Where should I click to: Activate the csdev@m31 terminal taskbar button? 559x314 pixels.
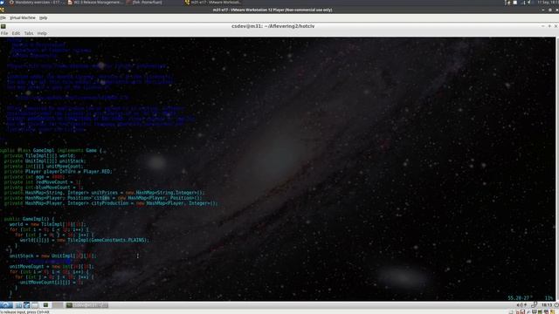point(87,305)
